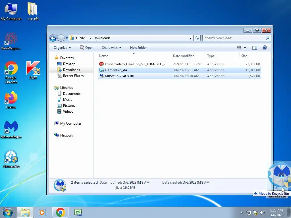This screenshot has width=291, height=218.
Task: Open the Share with menu
Action: click(111, 48)
